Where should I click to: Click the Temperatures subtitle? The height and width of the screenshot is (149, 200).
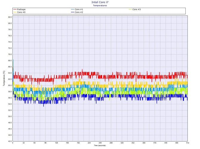[x=100, y=5]
